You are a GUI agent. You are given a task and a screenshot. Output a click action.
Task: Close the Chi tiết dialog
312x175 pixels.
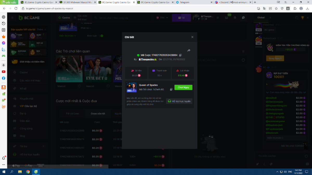(x=192, y=37)
